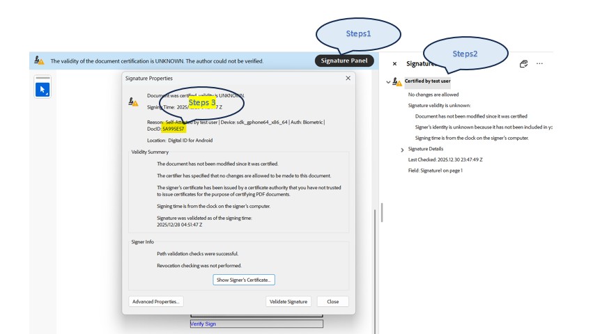The image size is (593, 334).
Task: Close the Signatures side panel
Action: pyautogui.click(x=394, y=64)
